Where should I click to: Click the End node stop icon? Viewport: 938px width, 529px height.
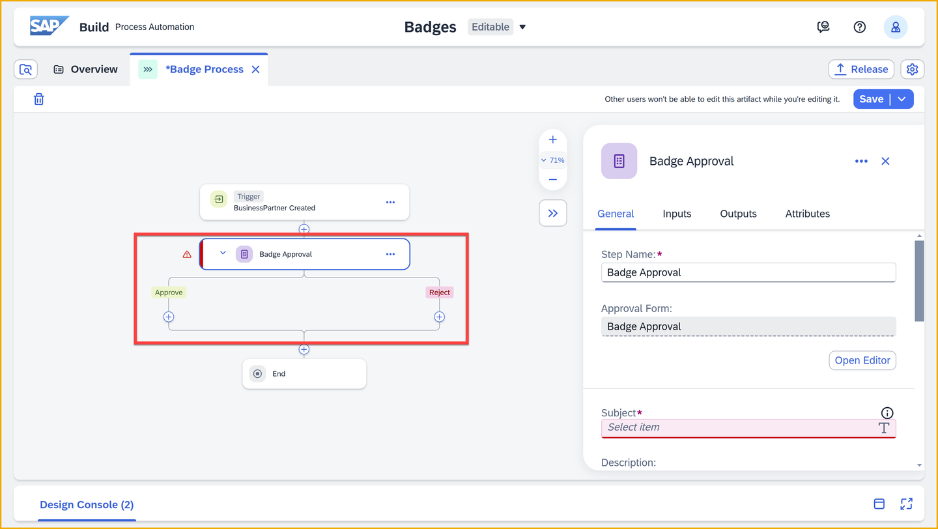(x=258, y=374)
